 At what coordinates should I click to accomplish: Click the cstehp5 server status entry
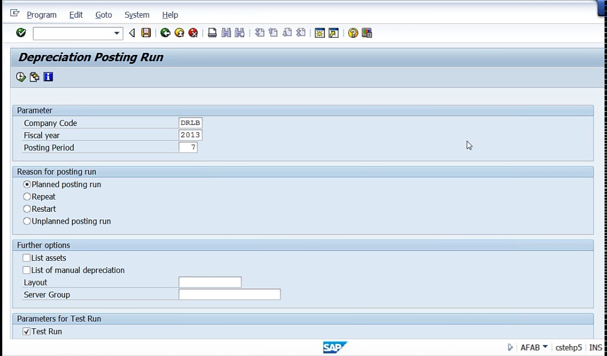pyautogui.click(x=569, y=348)
